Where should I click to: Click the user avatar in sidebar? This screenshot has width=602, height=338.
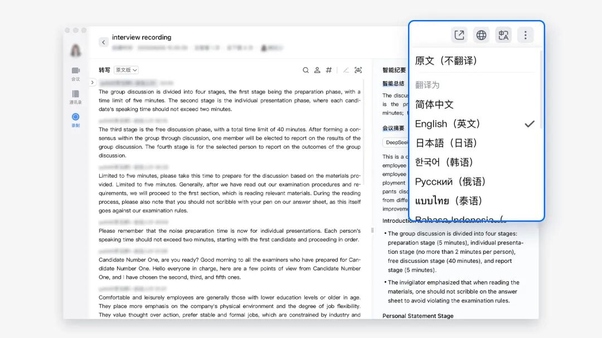coord(76,50)
